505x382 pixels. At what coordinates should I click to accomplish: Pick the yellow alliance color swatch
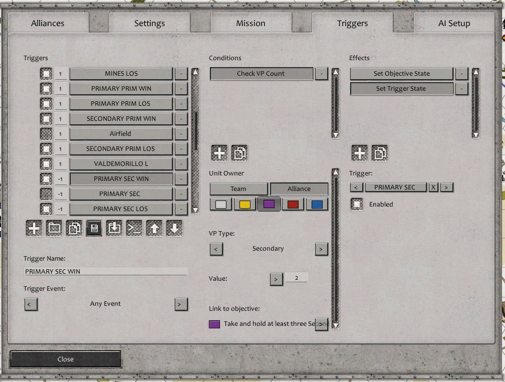pos(245,204)
